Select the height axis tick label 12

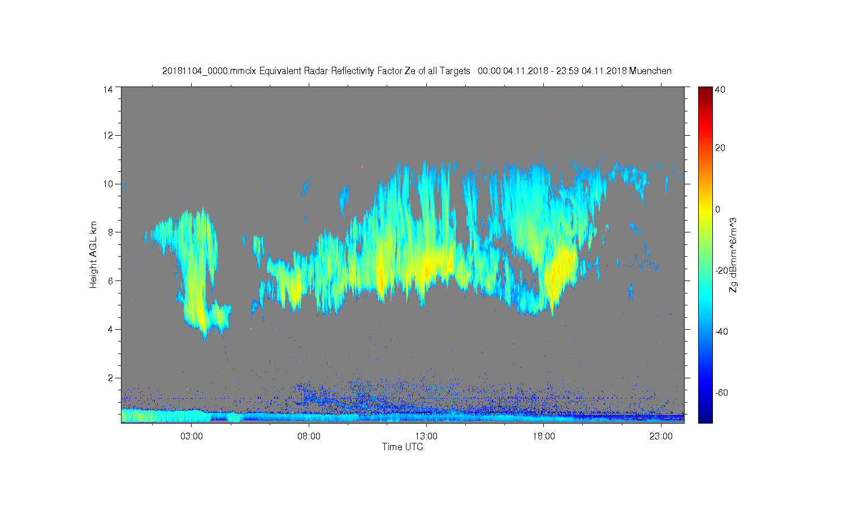pyautogui.click(x=107, y=135)
